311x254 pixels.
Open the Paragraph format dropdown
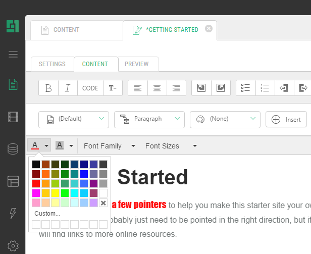(x=149, y=120)
